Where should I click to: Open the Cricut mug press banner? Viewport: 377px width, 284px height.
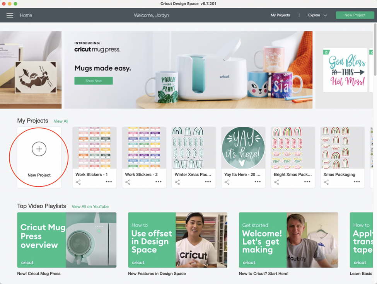coord(189,70)
